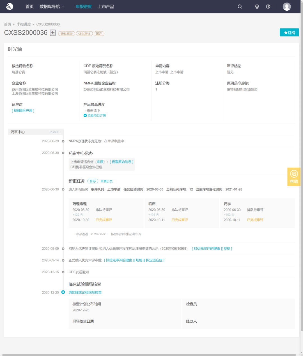Open 规格 link on 2020-09-09 row
This screenshot has height=356, width=303.
pos(227,248)
